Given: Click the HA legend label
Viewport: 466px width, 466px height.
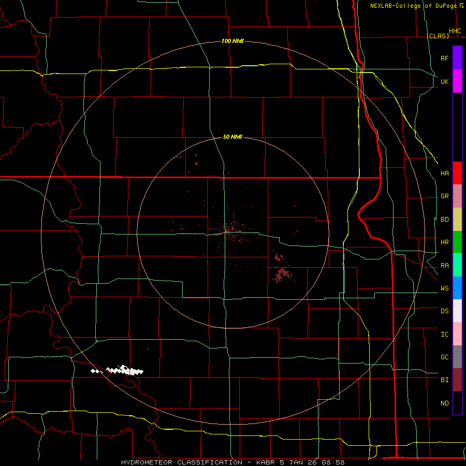Looking at the screenshot, I should (x=444, y=173).
